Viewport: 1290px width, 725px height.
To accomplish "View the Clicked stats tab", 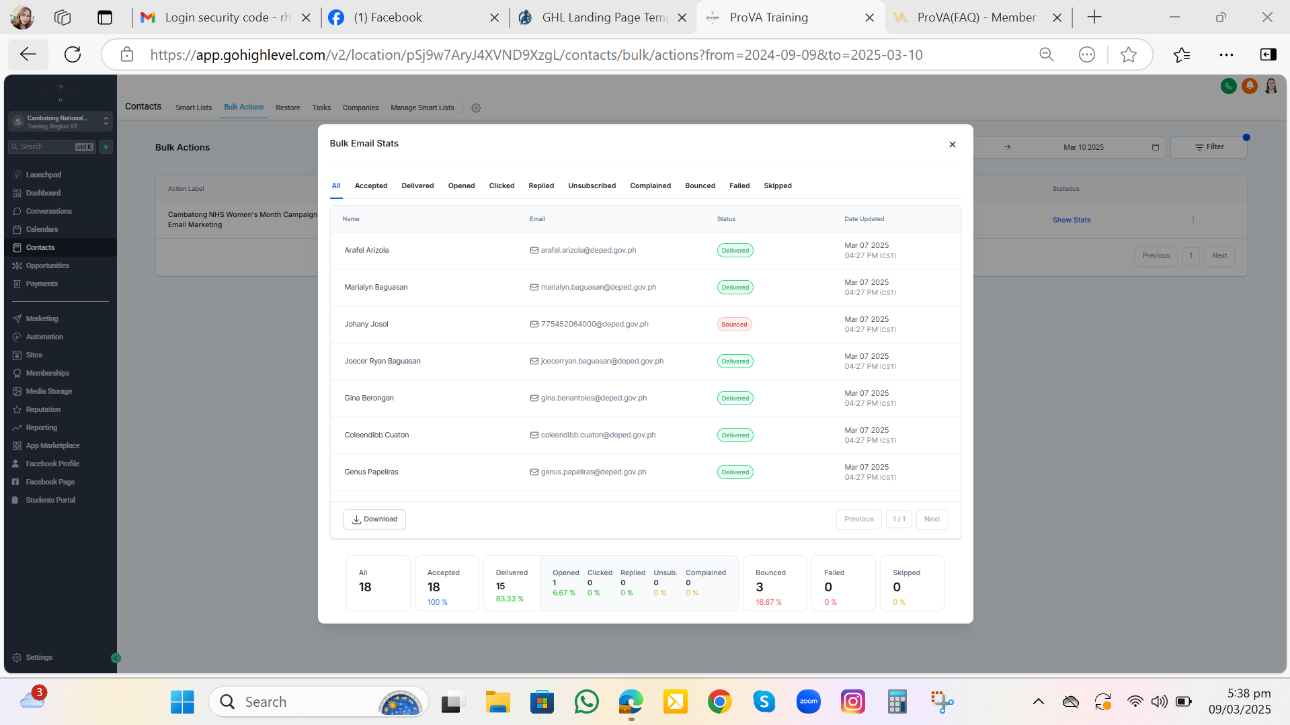I will 501,186.
